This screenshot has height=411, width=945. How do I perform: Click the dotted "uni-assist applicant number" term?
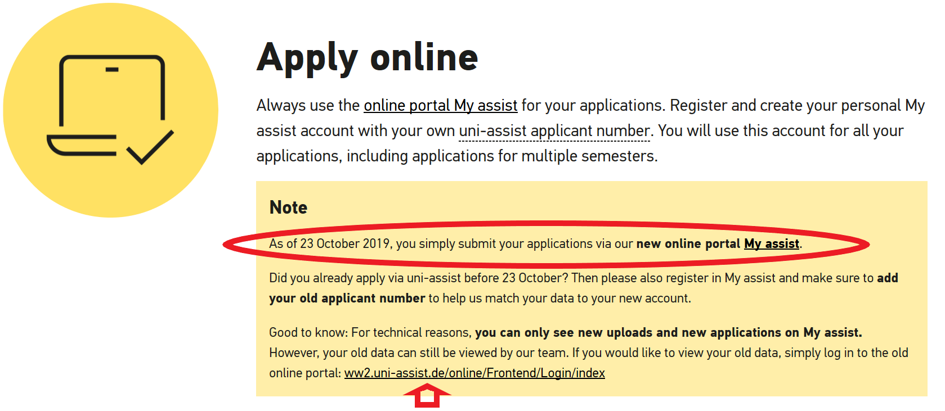click(554, 131)
